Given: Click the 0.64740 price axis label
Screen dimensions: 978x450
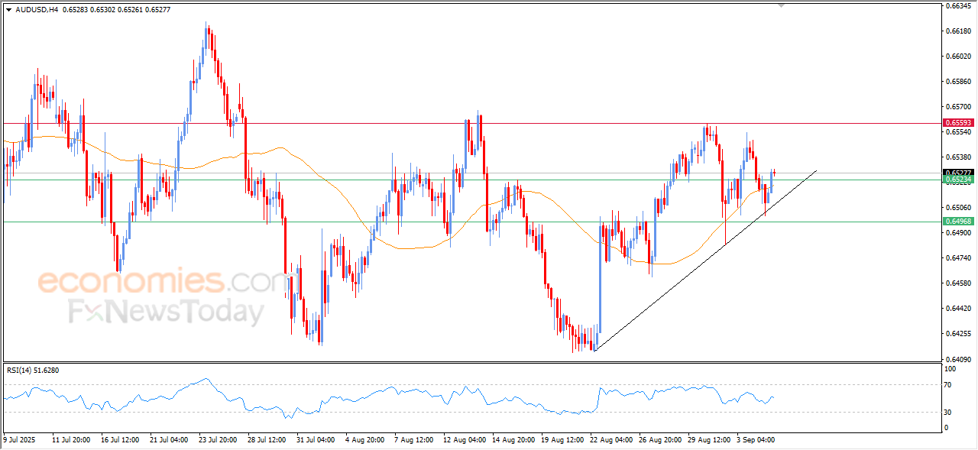Looking at the screenshot, I should coord(958,258).
